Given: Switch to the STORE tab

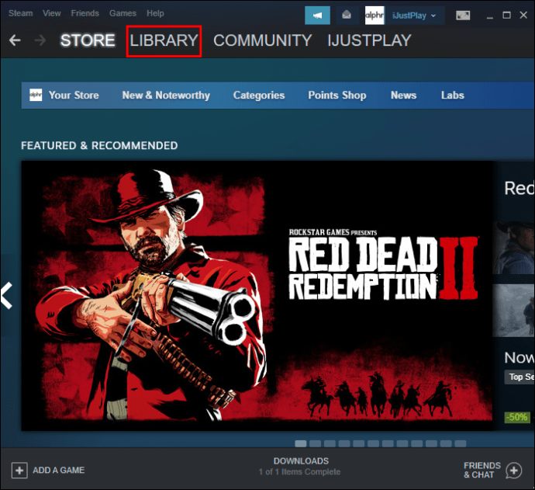Looking at the screenshot, I should [x=88, y=40].
